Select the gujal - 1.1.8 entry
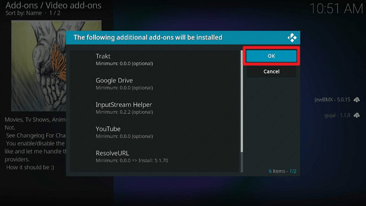Viewport: 366px width, 206px height. tap(337, 116)
